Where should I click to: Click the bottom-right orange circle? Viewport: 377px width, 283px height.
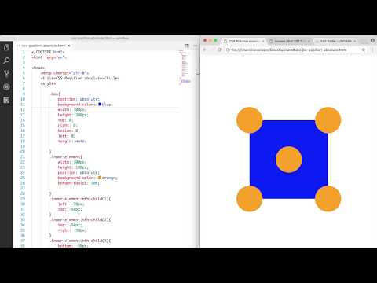328,198
